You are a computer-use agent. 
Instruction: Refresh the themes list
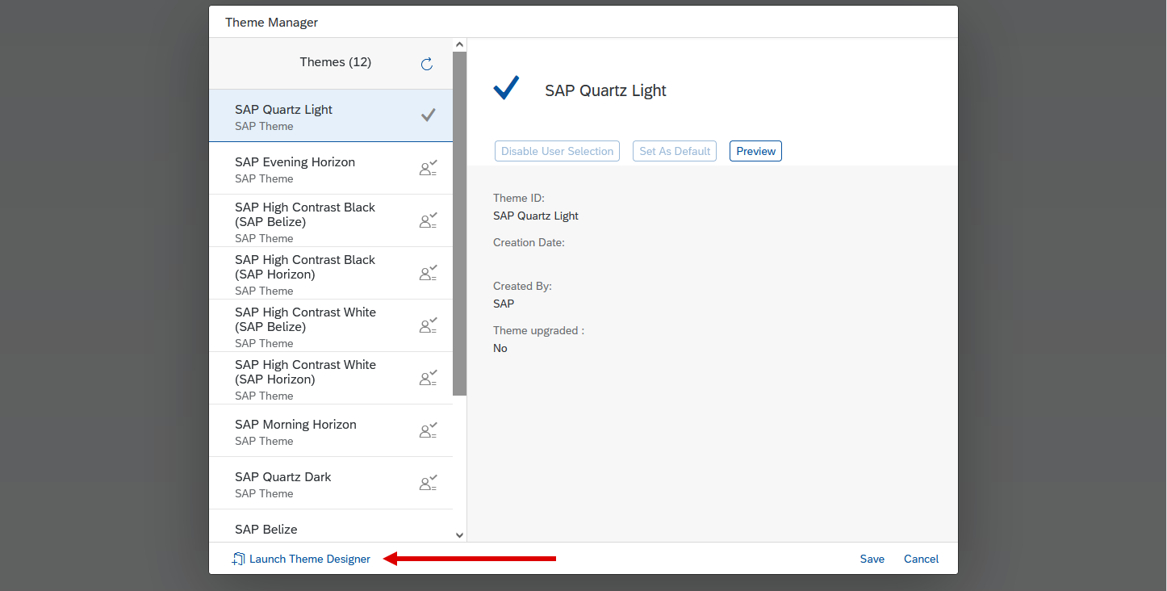(426, 64)
